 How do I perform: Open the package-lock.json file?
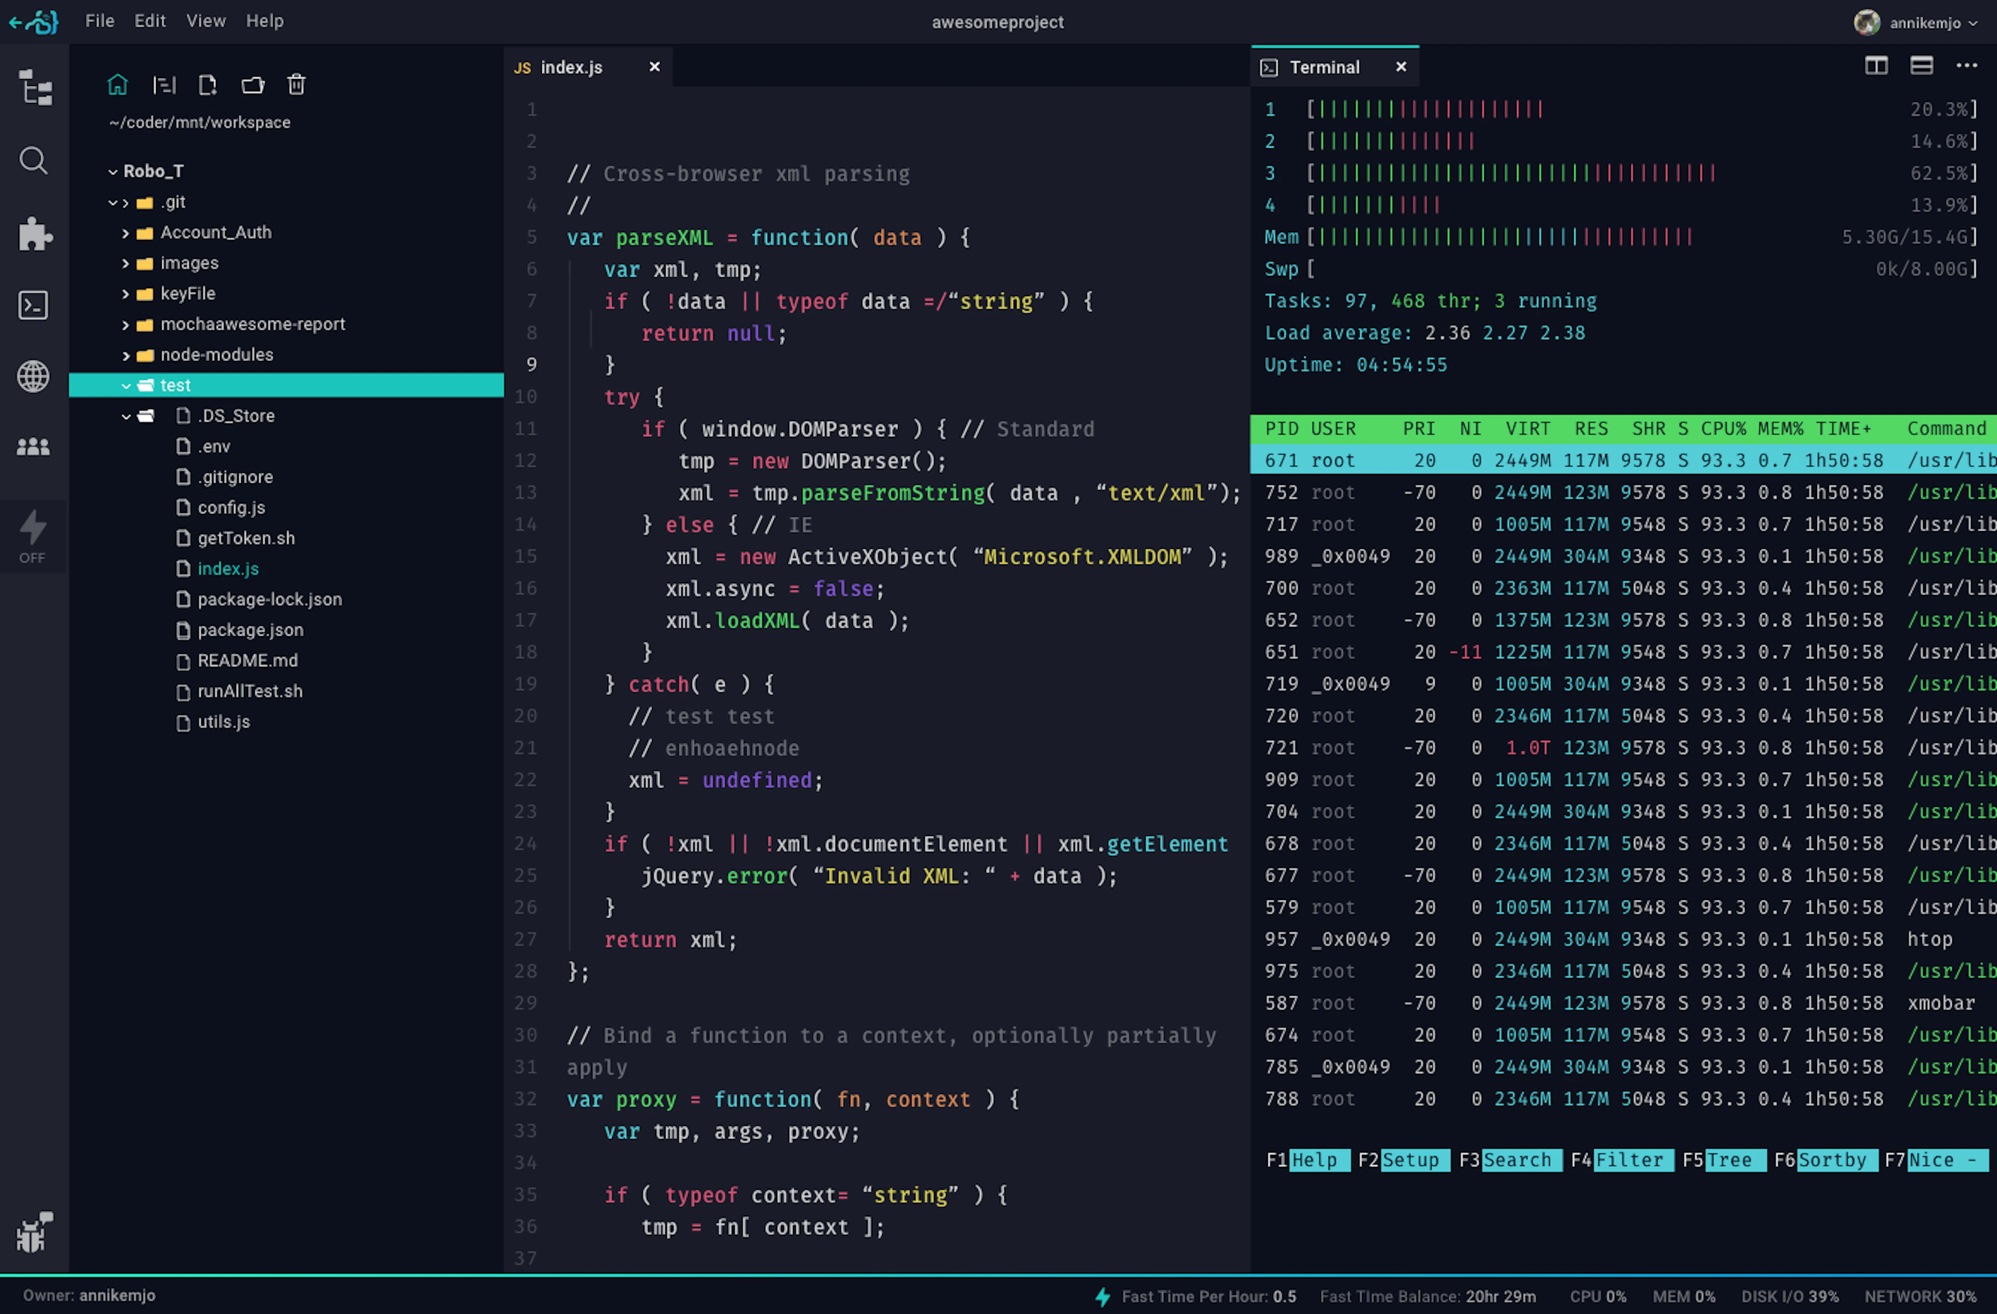coord(269,599)
